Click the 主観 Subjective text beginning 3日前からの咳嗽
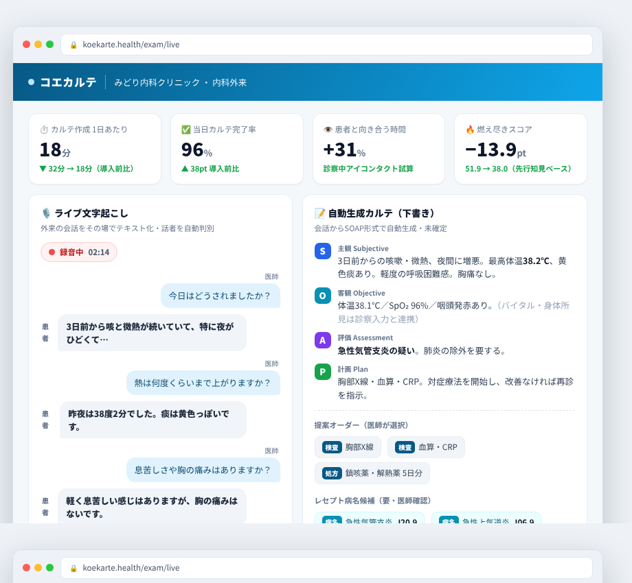This screenshot has height=583, width=632. coord(452,267)
